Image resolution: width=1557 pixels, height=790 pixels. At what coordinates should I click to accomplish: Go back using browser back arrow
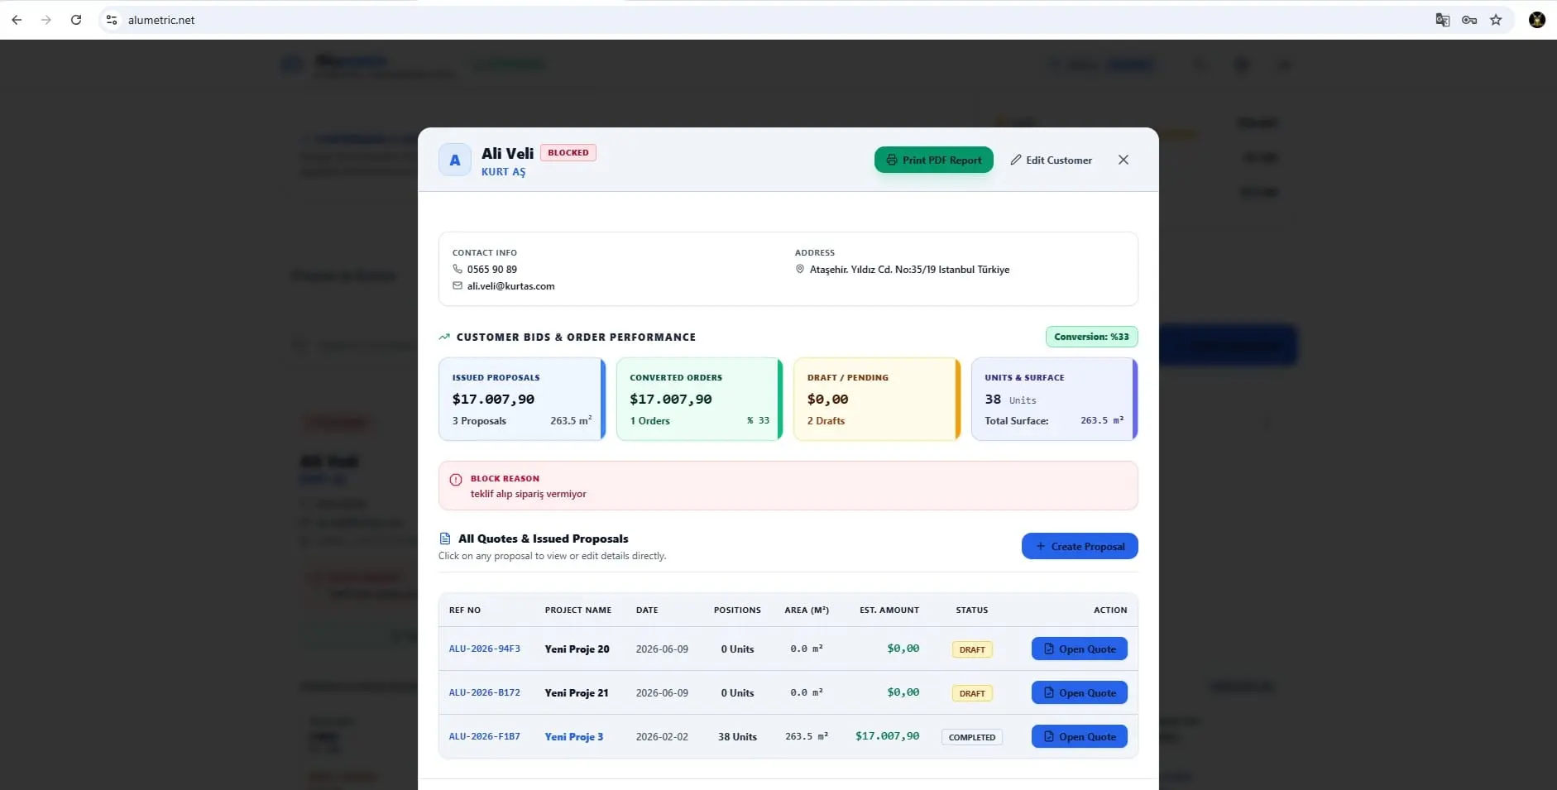17,20
